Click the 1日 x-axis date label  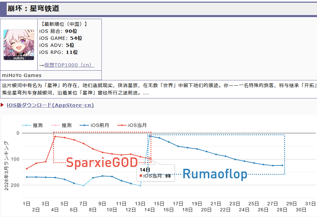[27, 204]
